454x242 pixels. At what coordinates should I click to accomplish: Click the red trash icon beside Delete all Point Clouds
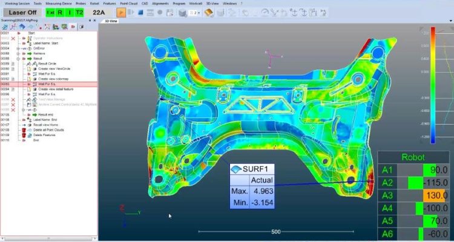[24, 130]
